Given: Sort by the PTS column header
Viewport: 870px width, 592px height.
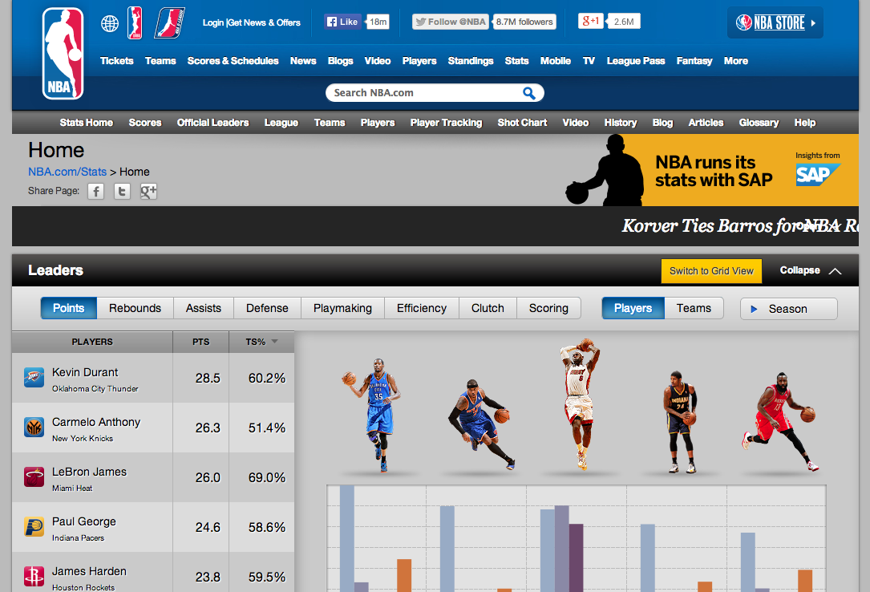Looking at the screenshot, I should click(200, 342).
